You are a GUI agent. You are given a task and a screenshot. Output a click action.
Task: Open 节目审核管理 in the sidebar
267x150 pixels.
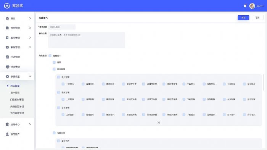pyautogui.click(x=17, y=113)
